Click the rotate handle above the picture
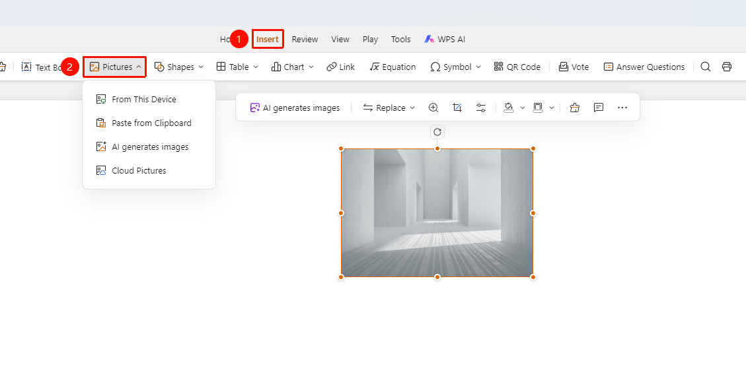 tap(437, 132)
